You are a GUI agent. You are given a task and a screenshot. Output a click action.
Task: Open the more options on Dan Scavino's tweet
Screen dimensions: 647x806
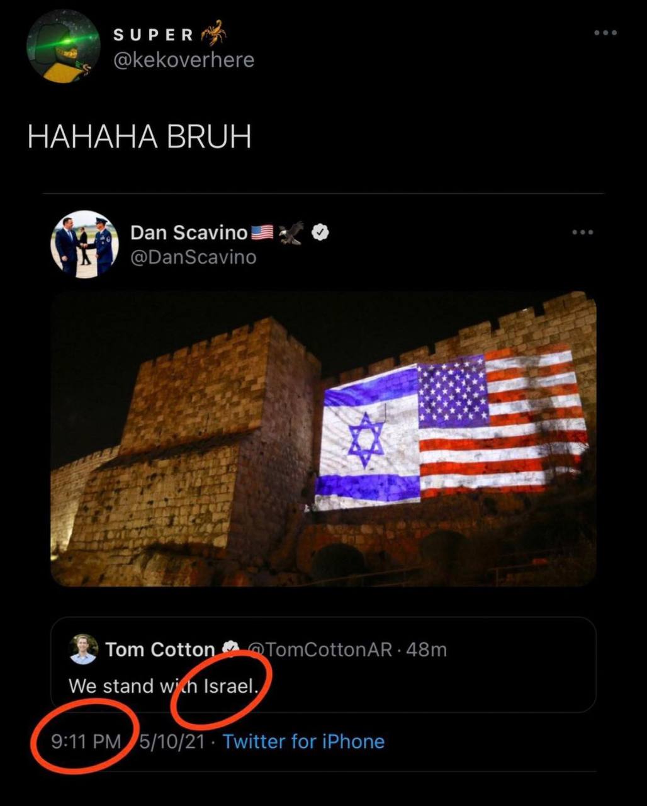[582, 232]
